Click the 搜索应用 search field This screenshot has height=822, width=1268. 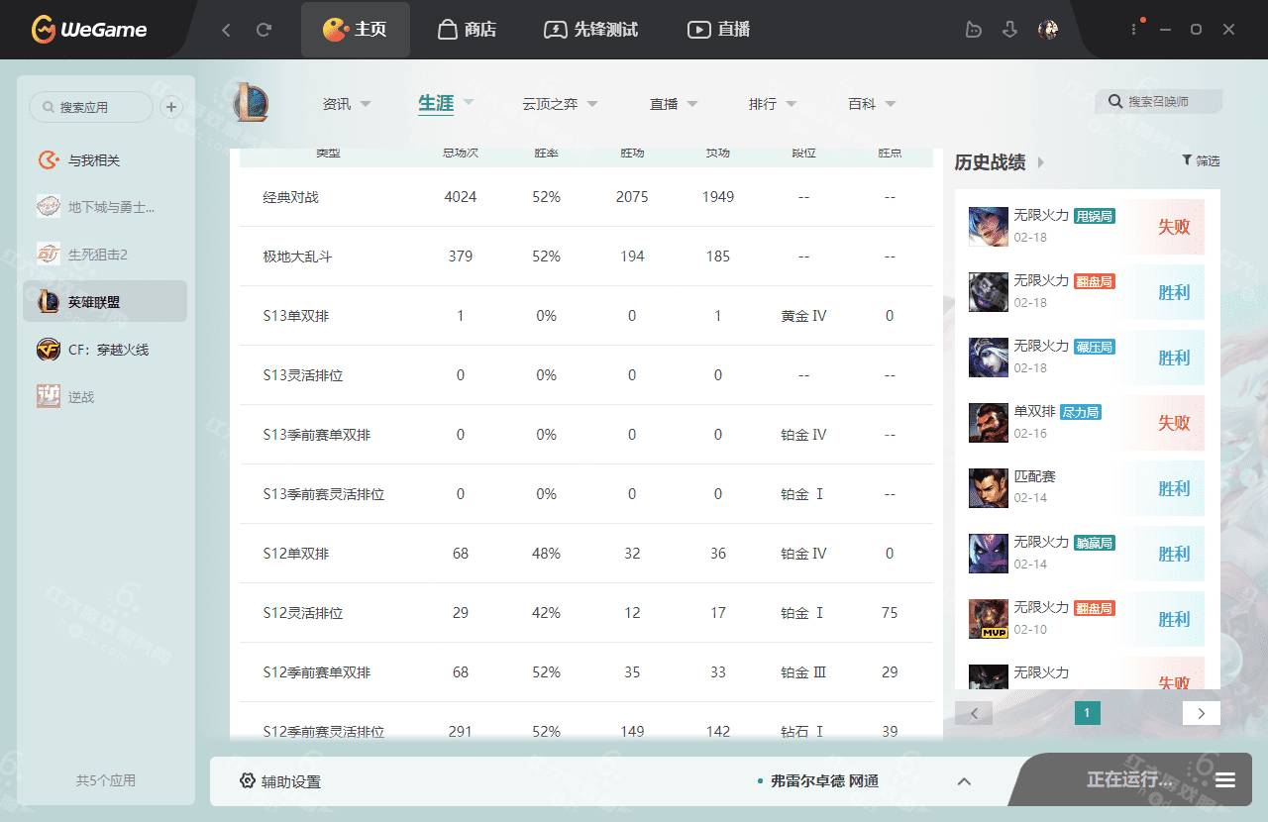click(x=91, y=107)
